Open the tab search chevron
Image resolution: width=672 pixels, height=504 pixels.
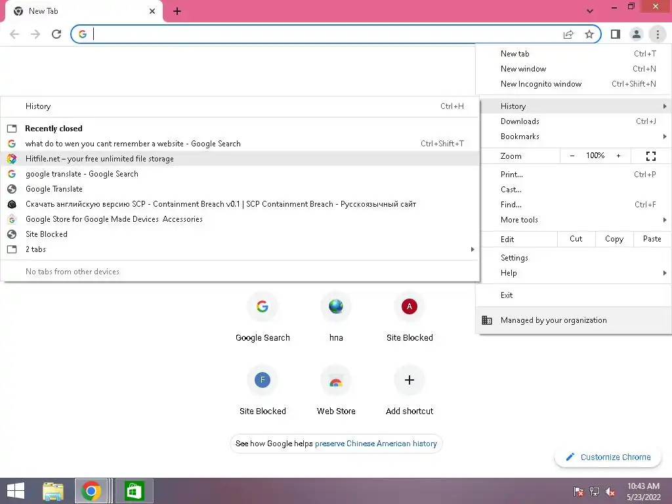pyautogui.click(x=590, y=11)
